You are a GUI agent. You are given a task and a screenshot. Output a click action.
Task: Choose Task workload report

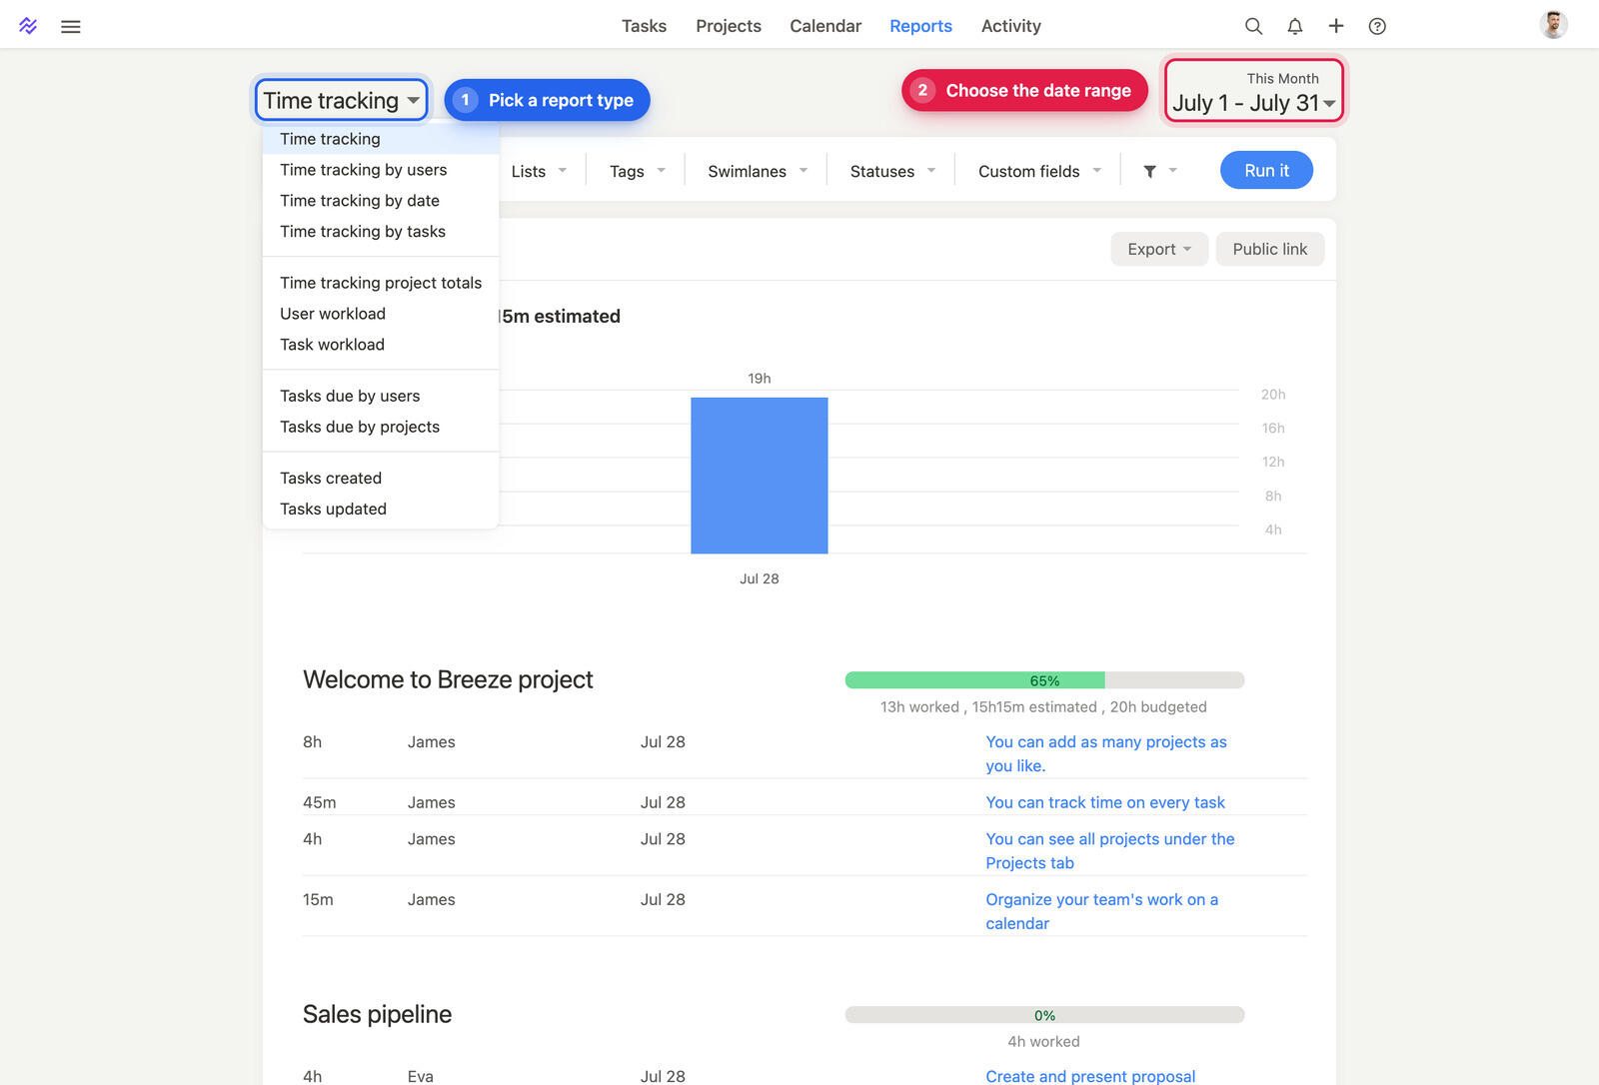(x=381, y=345)
